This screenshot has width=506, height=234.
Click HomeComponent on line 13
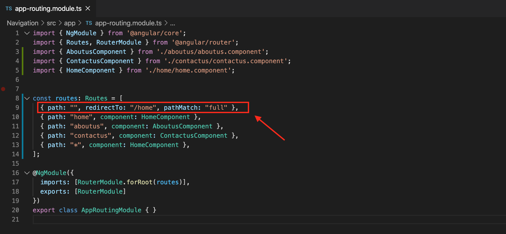click(154, 145)
